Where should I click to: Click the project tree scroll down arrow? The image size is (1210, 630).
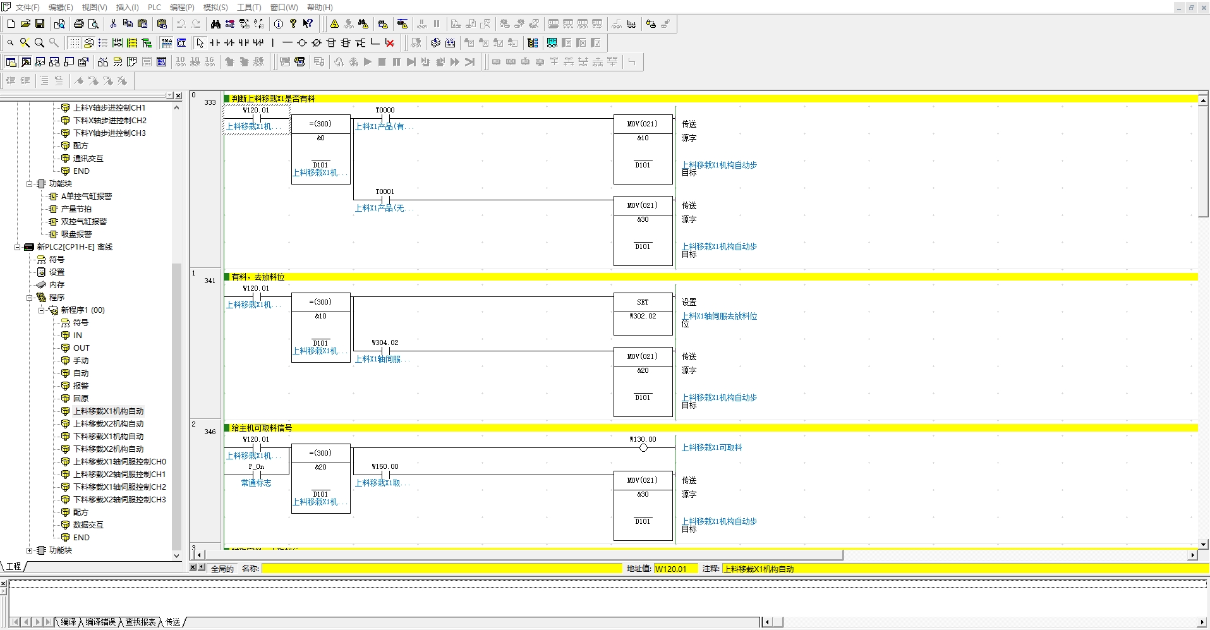pyautogui.click(x=177, y=556)
